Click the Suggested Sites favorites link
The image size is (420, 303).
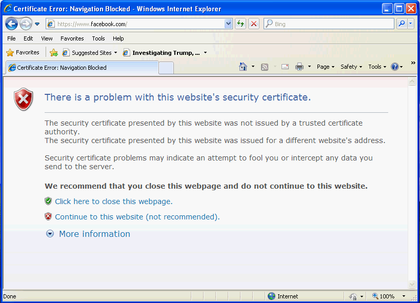click(91, 53)
